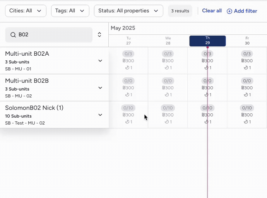Expand the Multi-unit B02A row
Screen dimensions: 267x198
(100, 61)
